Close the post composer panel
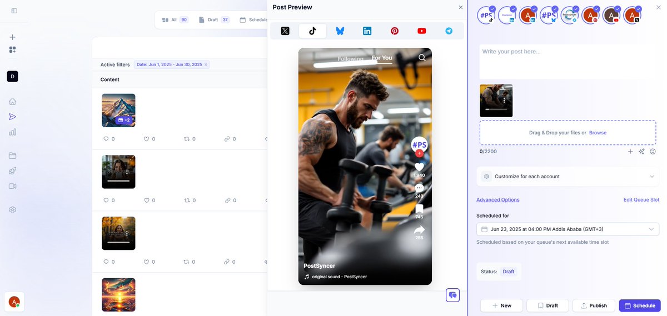The height and width of the screenshot is (316, 667). pyautogui.click(x=659, y=8)
